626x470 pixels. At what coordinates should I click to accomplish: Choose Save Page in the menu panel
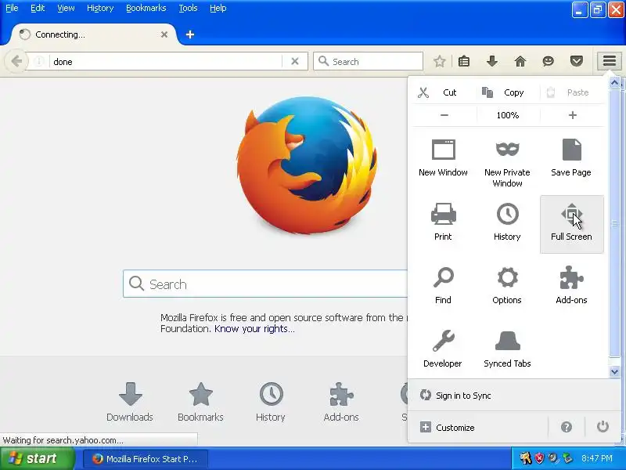[571, 159]
